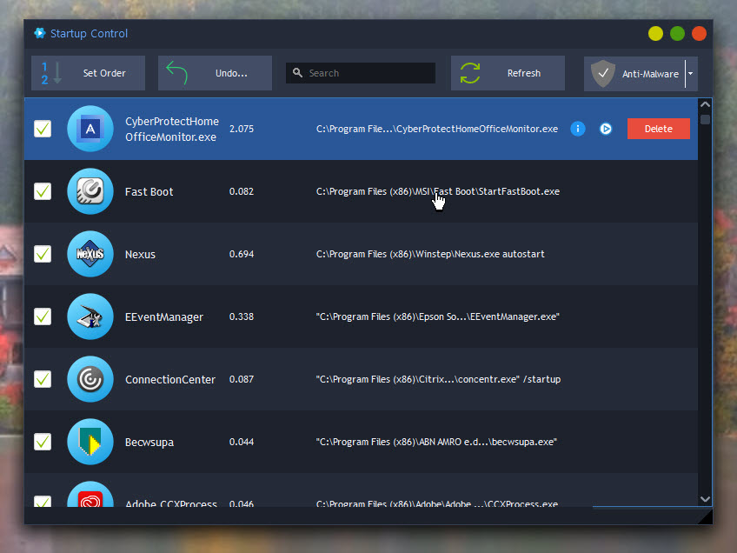Click the CyberProtectHomeOfficeMonitor.exe file path
737x553 pixels.
(x=437, y=129)
